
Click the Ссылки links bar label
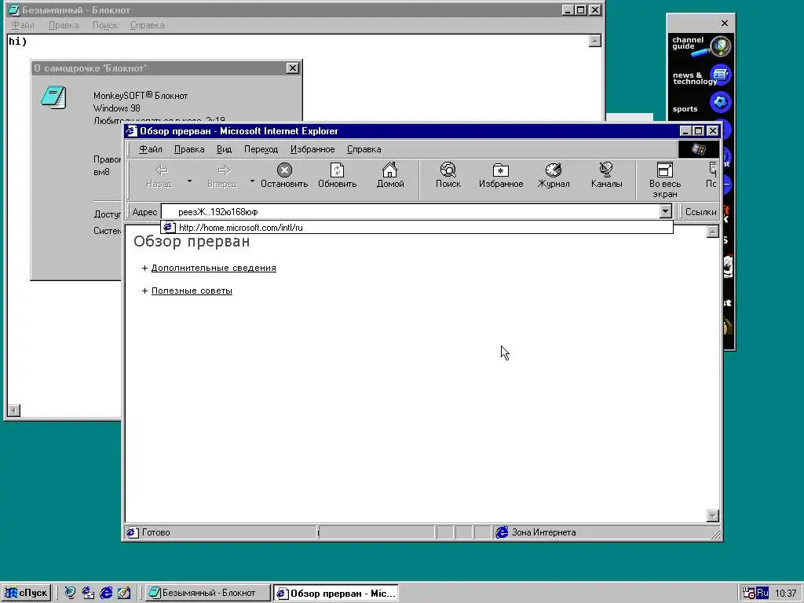tap(700, 212)
